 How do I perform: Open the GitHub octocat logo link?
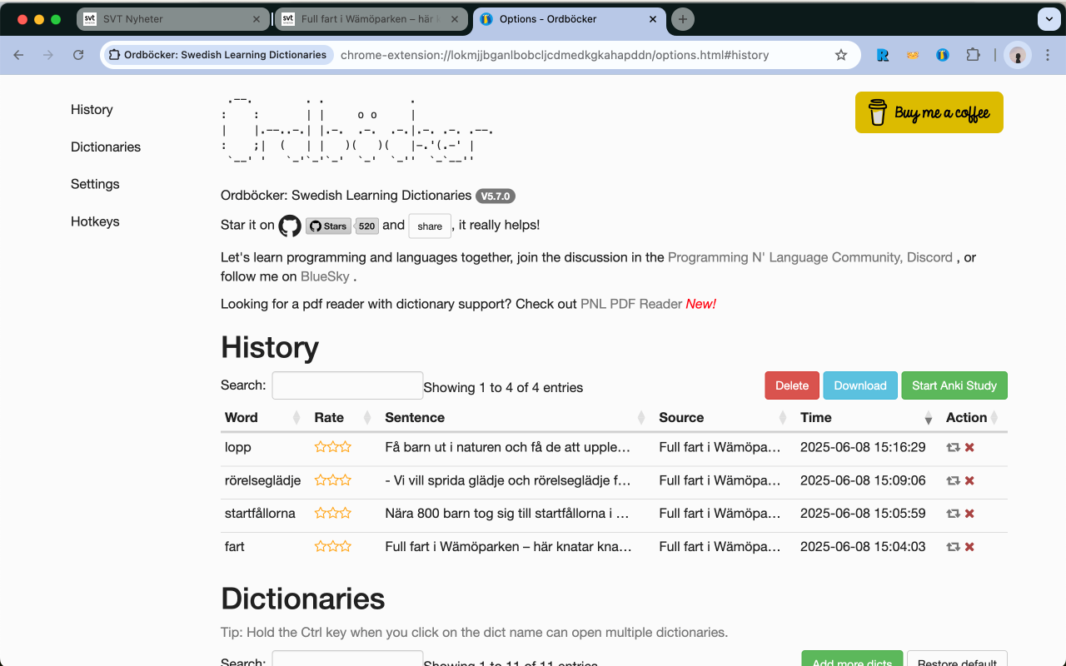[x=290, y=226]
